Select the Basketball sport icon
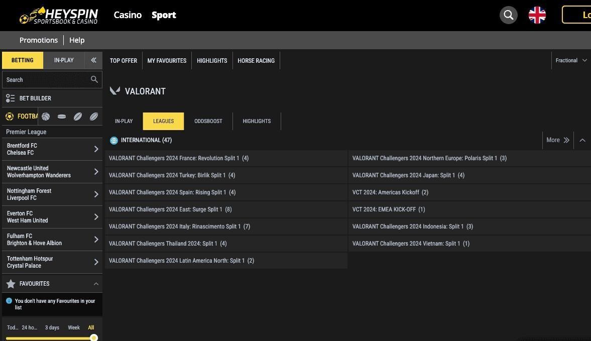 coord(46,117)
